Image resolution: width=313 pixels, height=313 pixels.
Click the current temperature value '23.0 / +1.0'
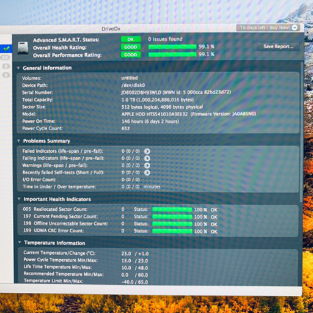click(x=135, y=254)
